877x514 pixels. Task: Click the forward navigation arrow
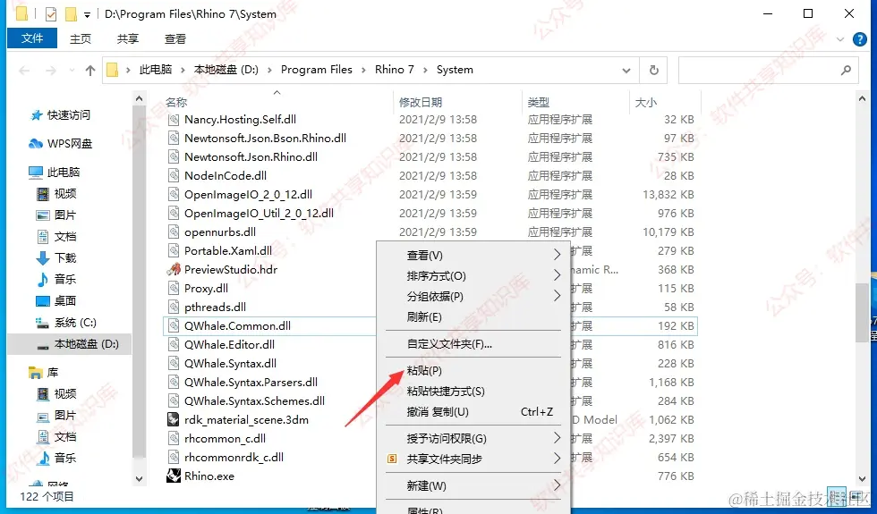(x=50, y=70)
